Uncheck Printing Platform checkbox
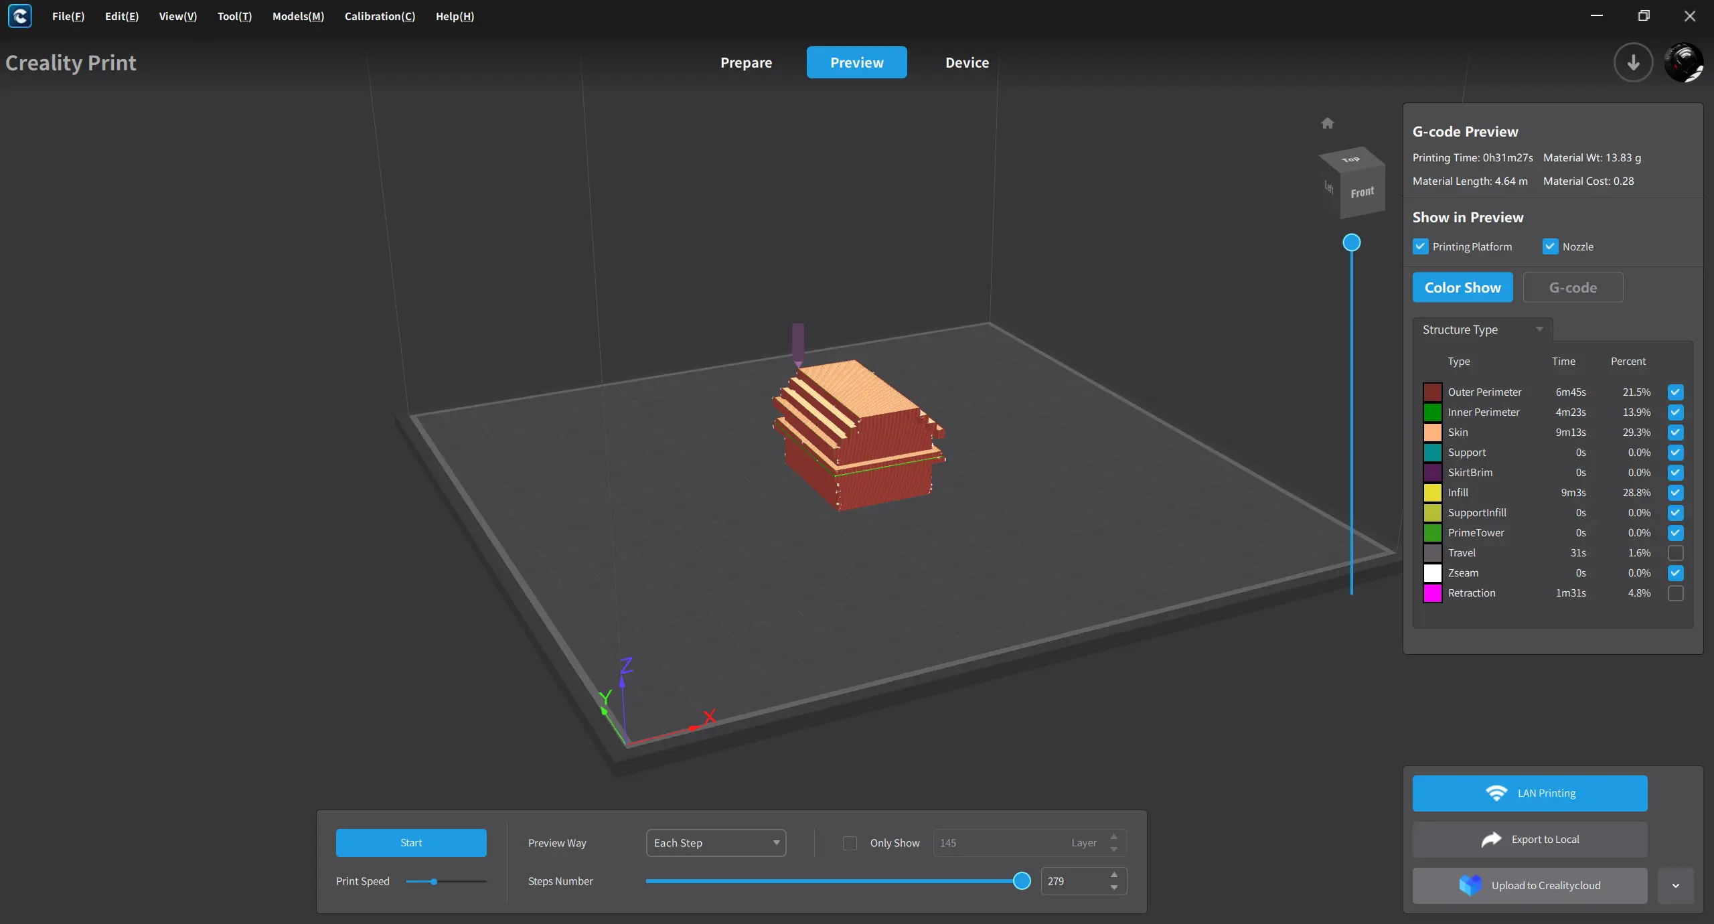 point(1420,246)
